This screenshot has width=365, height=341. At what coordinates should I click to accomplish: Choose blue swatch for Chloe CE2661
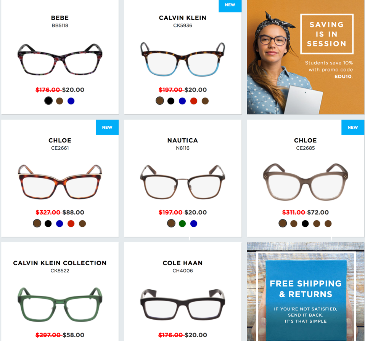(59, 224)
